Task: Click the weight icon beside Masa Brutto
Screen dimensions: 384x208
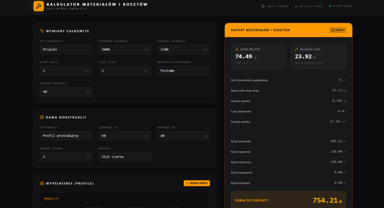Action: [237, 49]
